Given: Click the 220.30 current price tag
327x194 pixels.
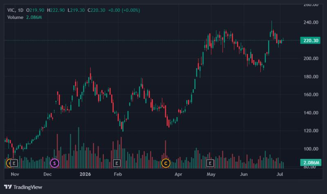Looking at the screenshot, I should pyautogui.click(x=311, y=40).
